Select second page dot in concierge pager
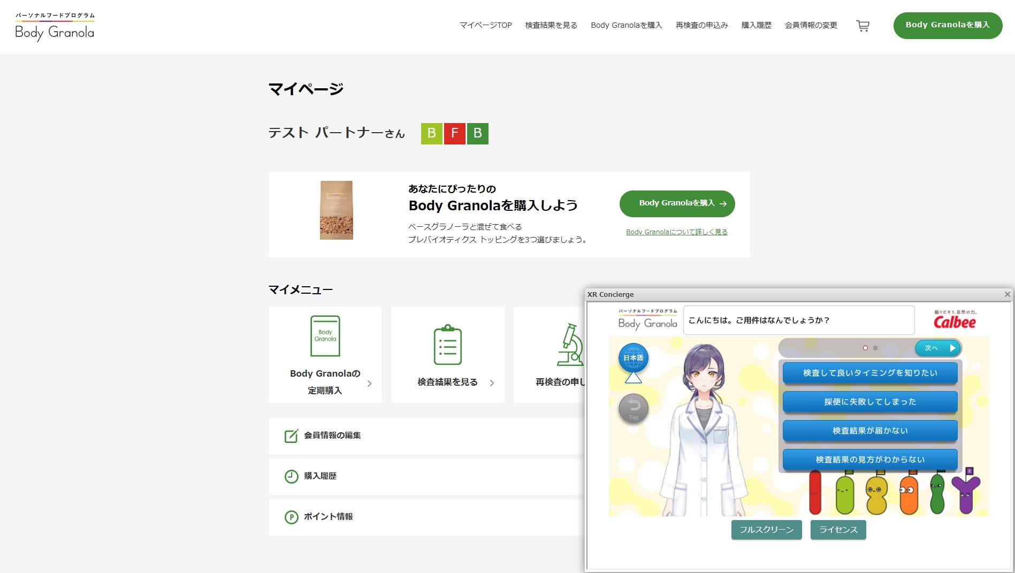 tap(875, 348)
